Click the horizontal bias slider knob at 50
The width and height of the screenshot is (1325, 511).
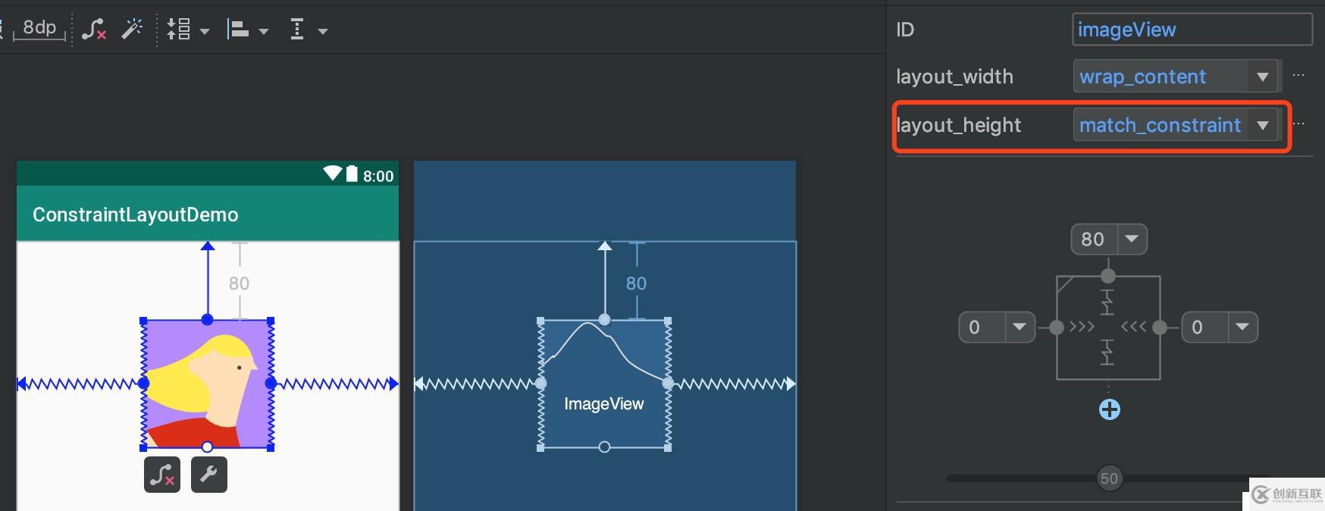point(1109,478)
